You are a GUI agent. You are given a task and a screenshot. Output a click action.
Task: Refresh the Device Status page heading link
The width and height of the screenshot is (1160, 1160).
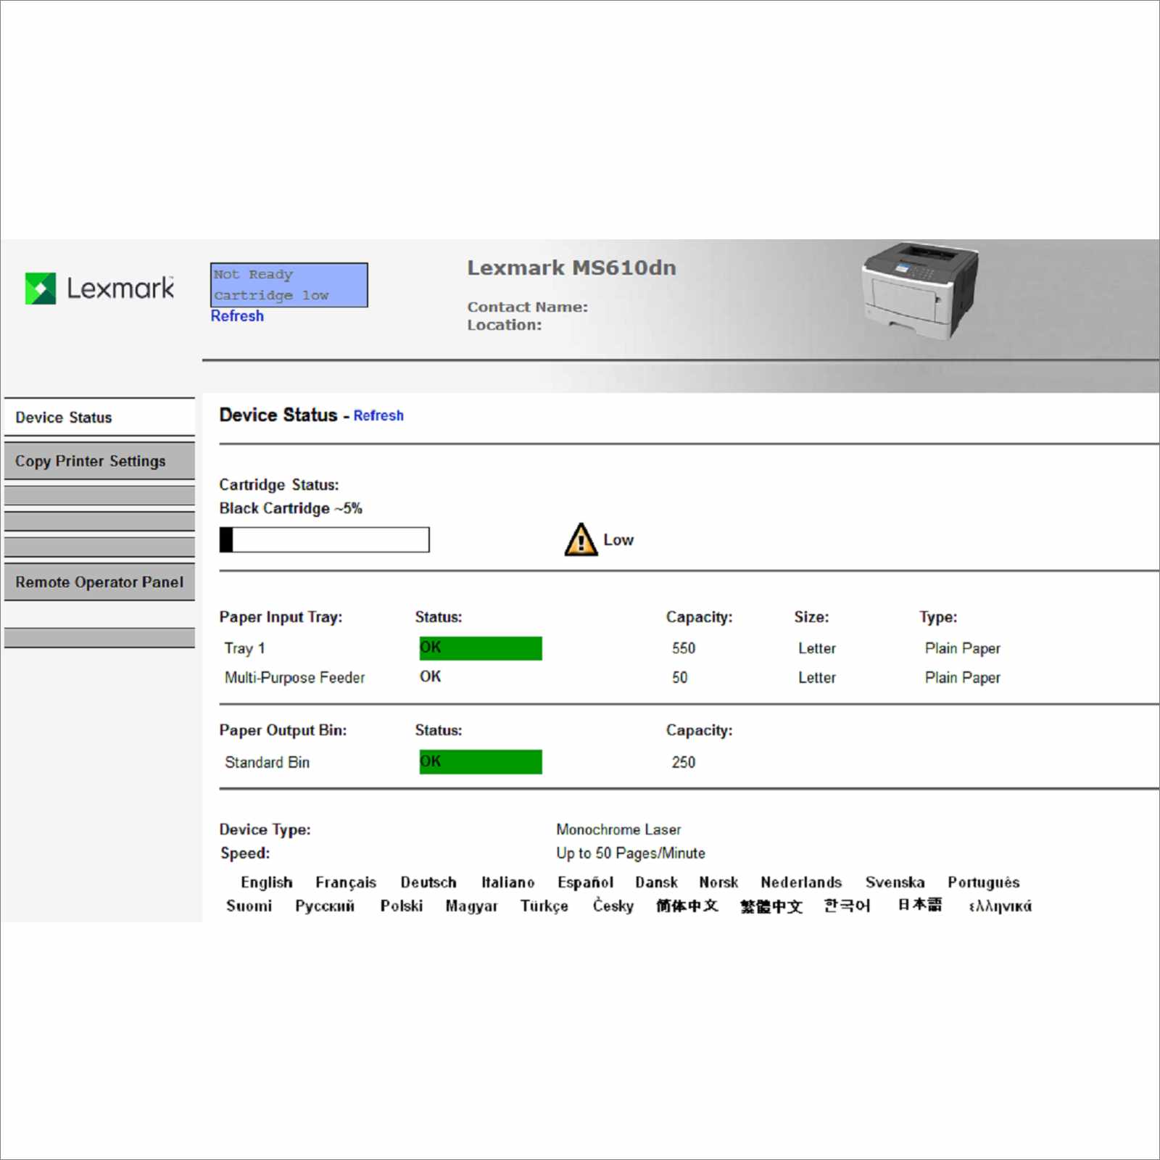coord(378,415)
